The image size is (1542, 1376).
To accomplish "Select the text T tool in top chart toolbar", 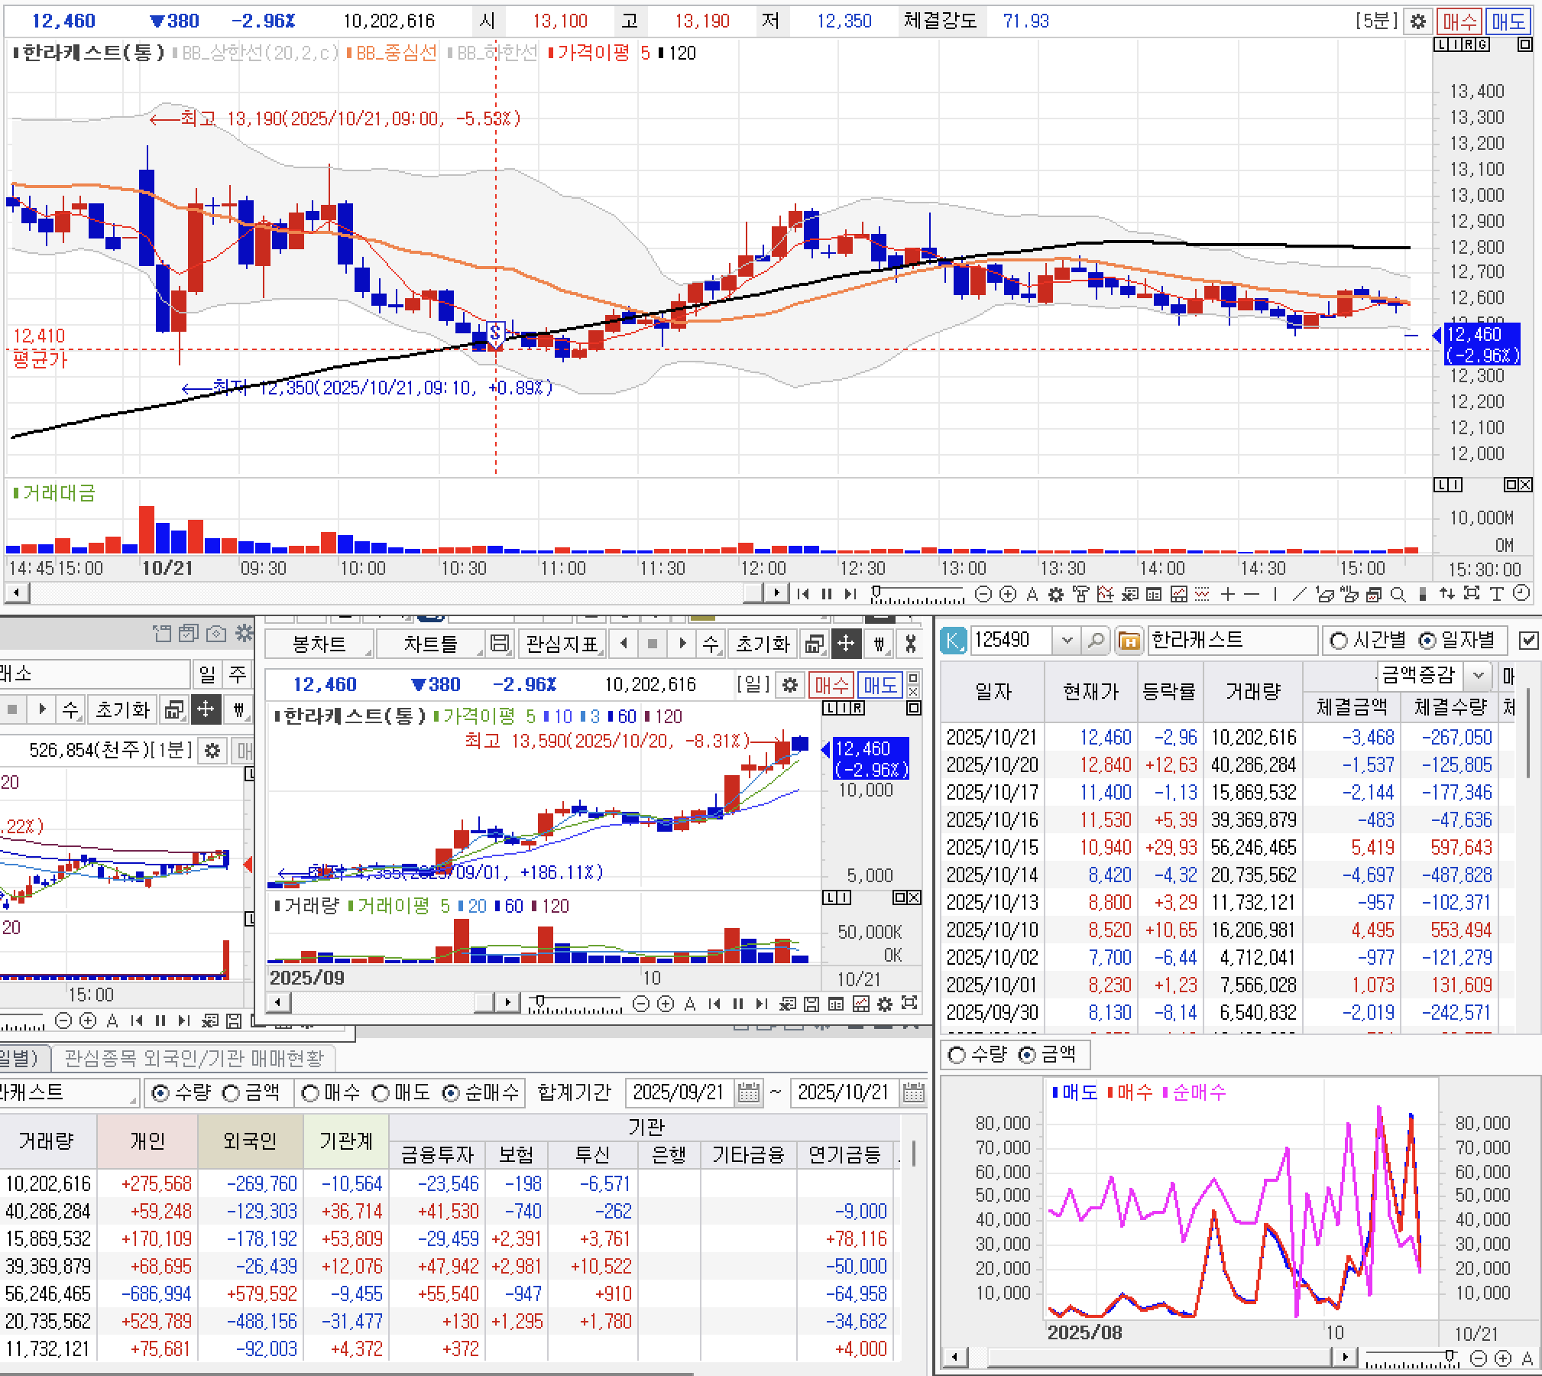I will [1496, 594].
